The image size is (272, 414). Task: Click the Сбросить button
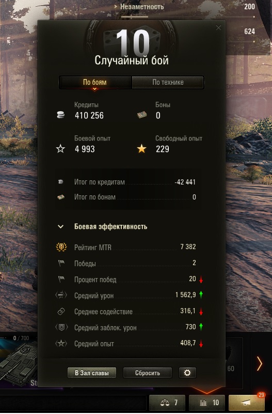click(x=148, y=373)
